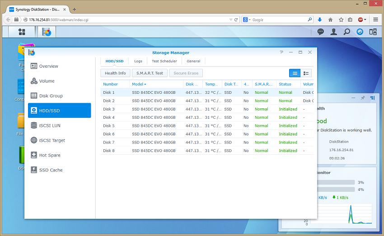Sort by Disk T... column header
Image resolution: width=384 pixels, height=236 pixels.
(231, 84)
